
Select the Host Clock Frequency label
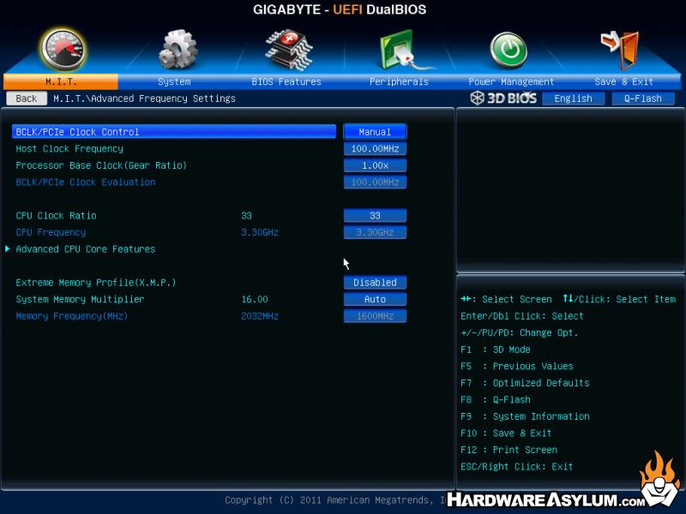click(x=69, y=148)
